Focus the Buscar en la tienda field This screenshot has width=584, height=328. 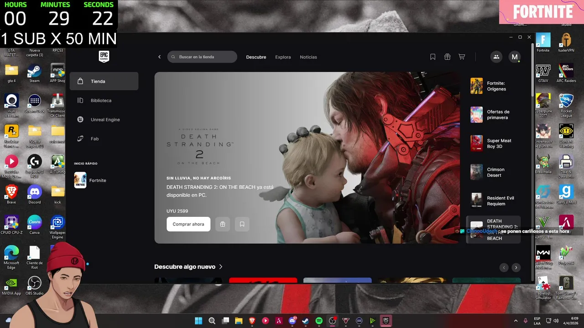pos(202,57)
